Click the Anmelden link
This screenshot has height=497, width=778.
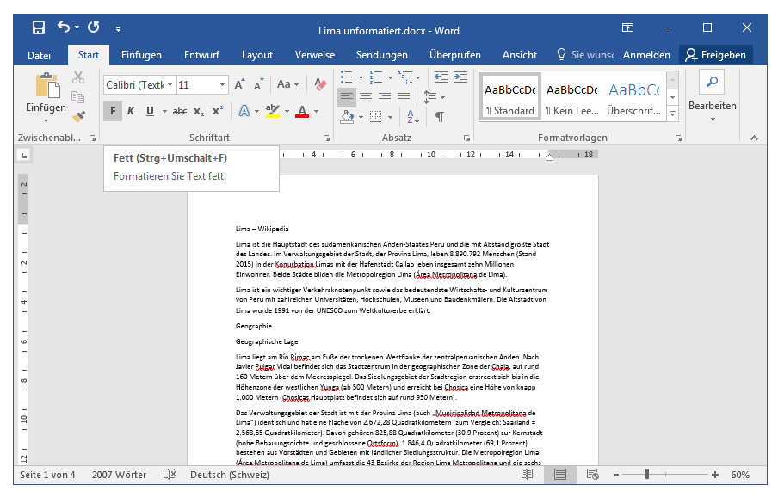pyautogui.click(x=646, y=55)
